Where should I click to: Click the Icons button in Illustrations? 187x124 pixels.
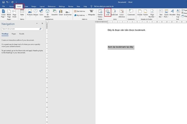[41, 12]
